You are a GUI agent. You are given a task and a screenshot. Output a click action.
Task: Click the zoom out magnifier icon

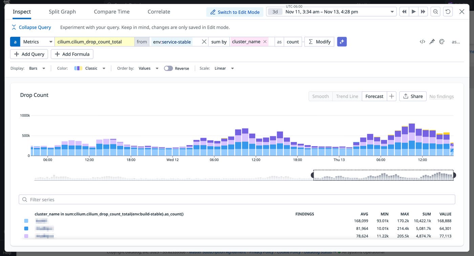[435, 11]
